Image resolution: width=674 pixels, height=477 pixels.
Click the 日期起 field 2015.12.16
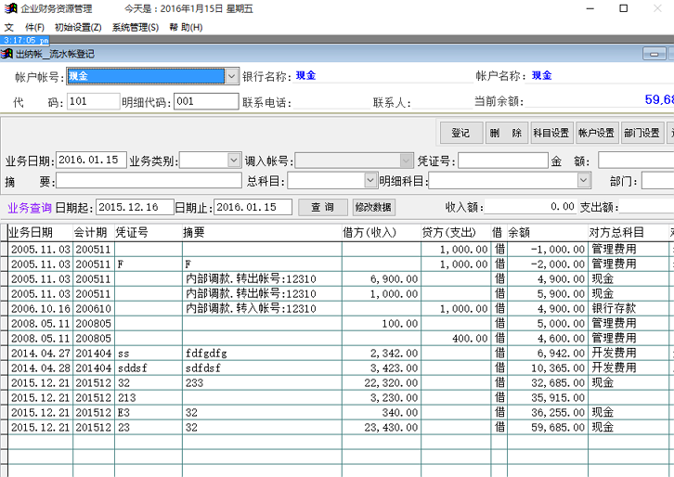coord(135,207)
